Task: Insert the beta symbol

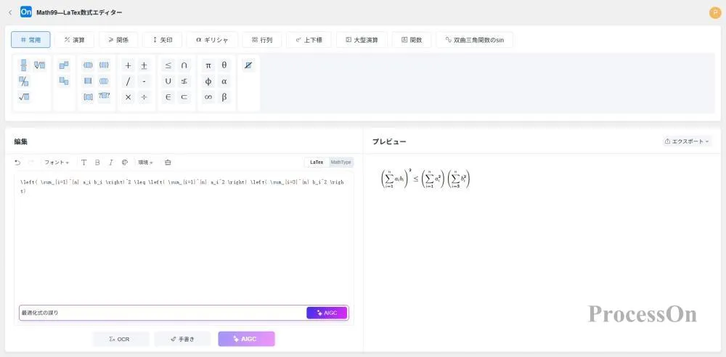Action: [224, 97]
